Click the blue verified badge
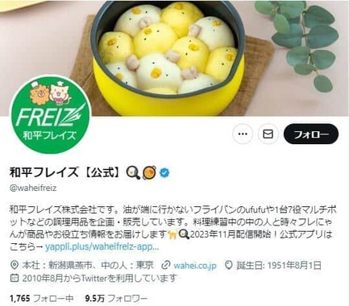The image size is (349, 306). coord(164,173)
